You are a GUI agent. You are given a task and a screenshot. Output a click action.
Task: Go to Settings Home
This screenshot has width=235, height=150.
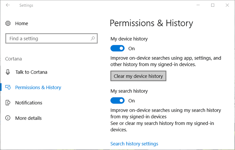tap(21, 23)
